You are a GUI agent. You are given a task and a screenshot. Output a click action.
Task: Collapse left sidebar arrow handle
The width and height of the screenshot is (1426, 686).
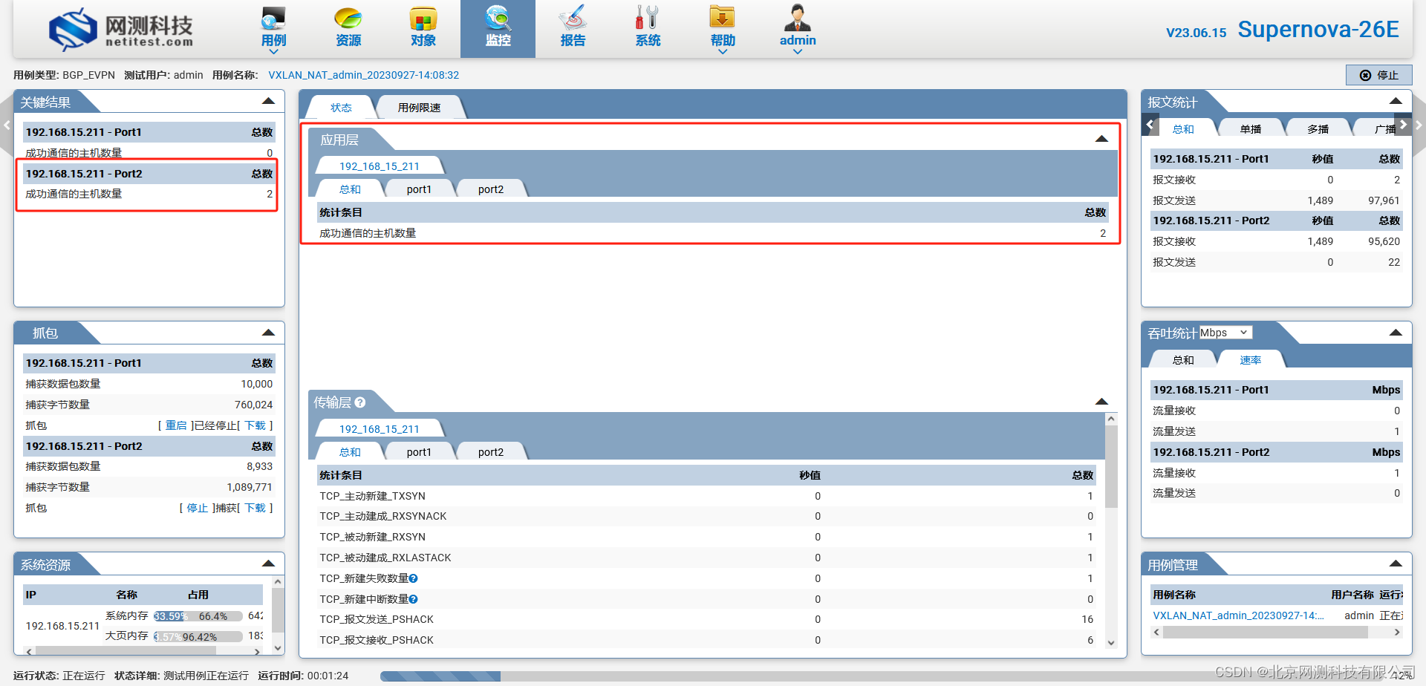point(7,125)
